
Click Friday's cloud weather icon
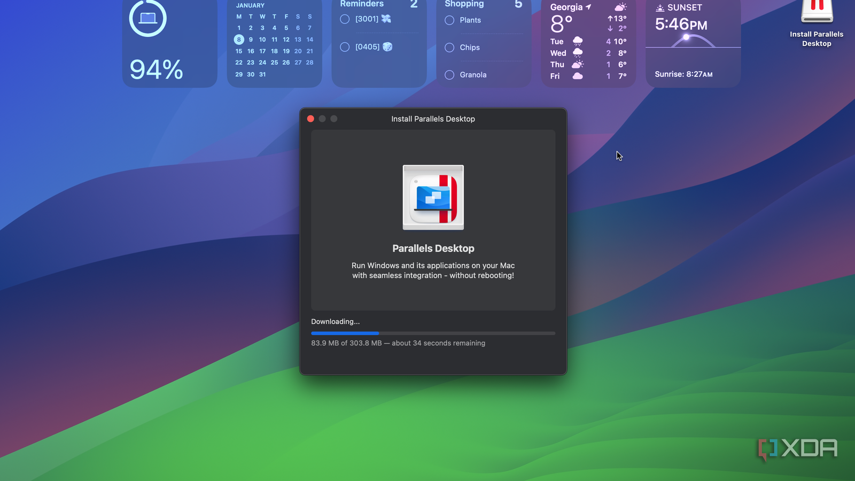click(578, 76)
